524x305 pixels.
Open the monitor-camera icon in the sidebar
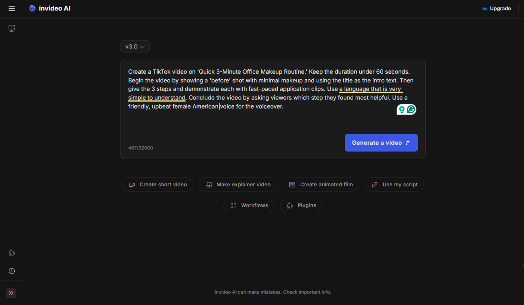pyautogui.click(x=12, y=28)
